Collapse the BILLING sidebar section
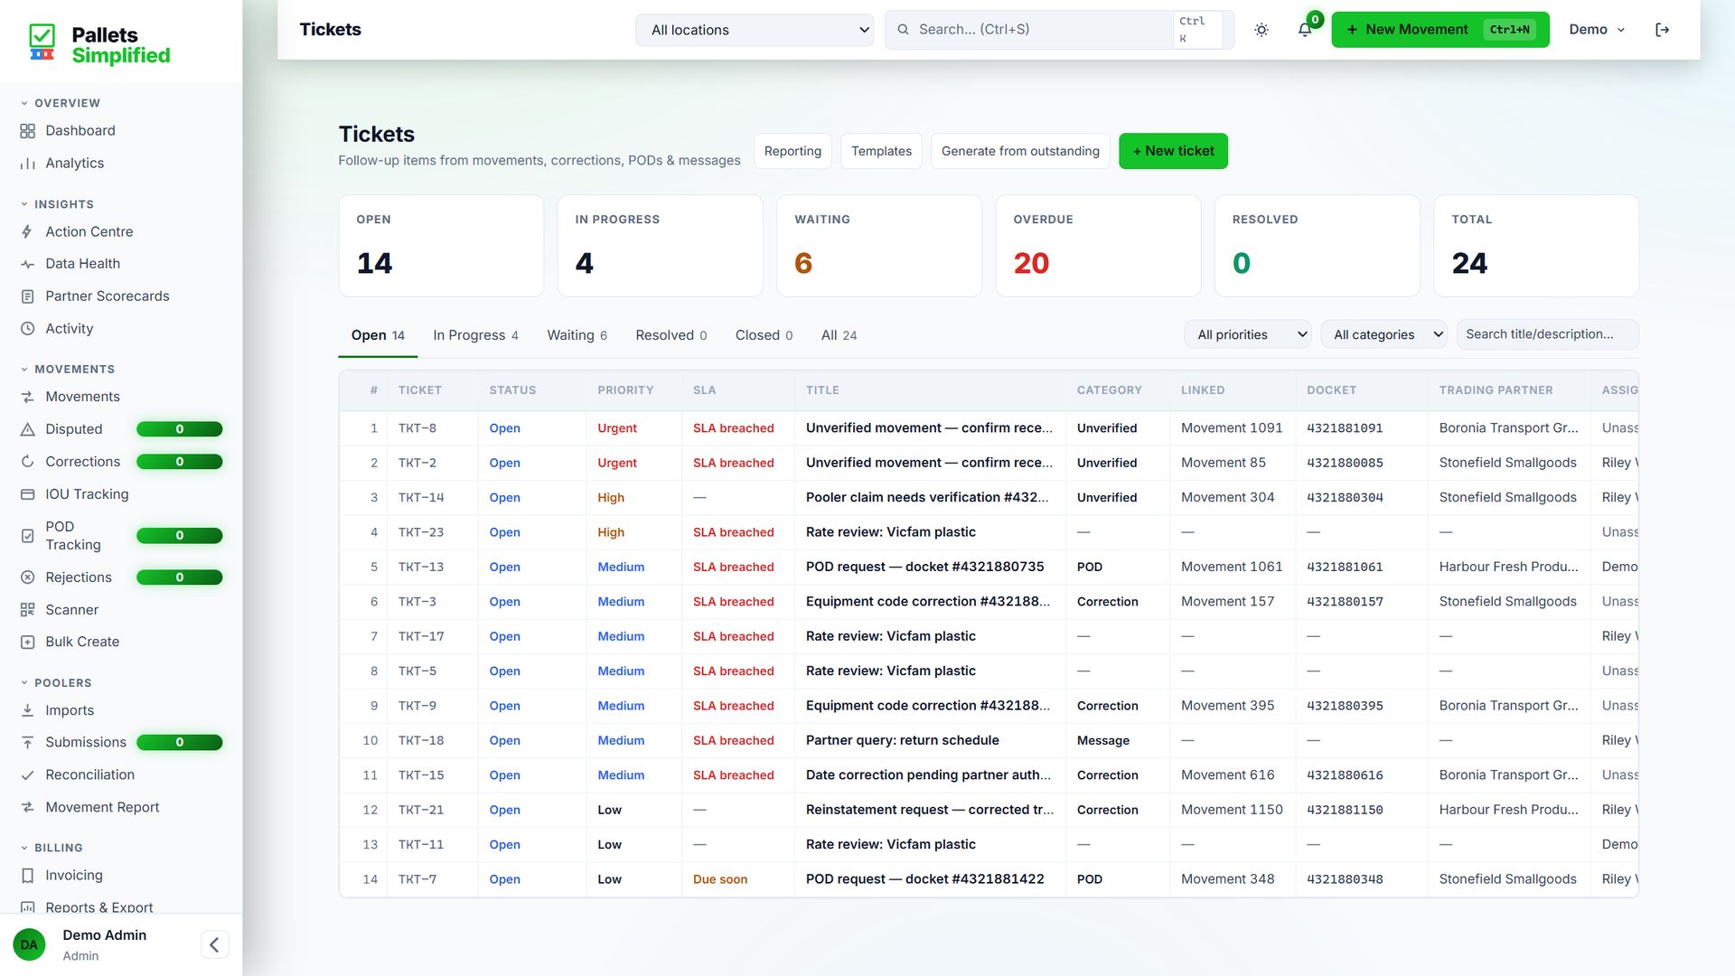Screen dimensions: 1735x976 click(x=51, y=848)
